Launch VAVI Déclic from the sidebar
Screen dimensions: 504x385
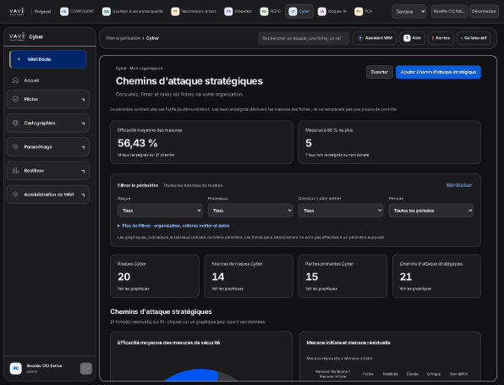[48, 59]
